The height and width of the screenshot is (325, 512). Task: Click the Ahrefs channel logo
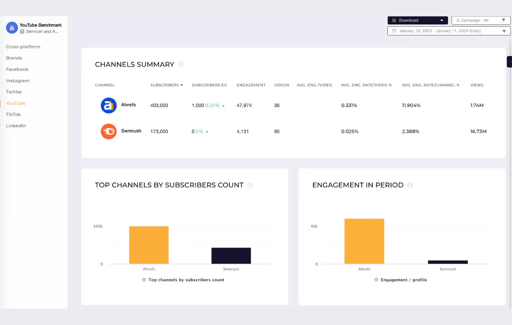(108, 106)
